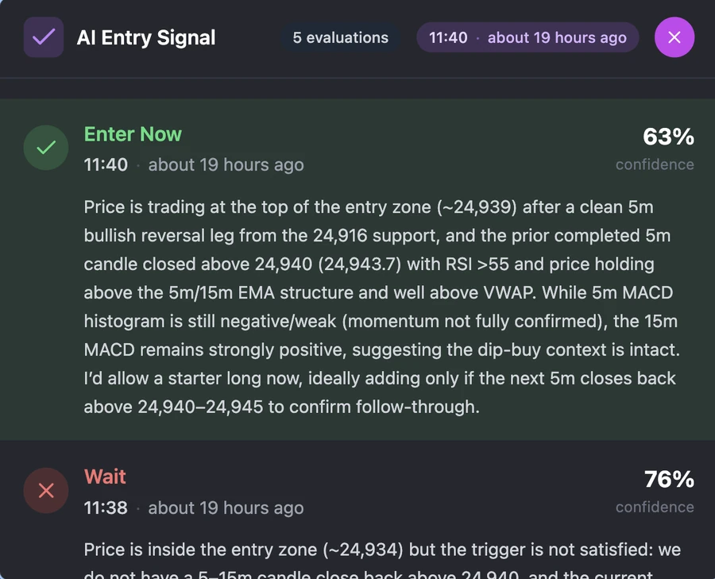
Task: Click the 11:38 timestamp under Wait
Action: pos(106,507)
